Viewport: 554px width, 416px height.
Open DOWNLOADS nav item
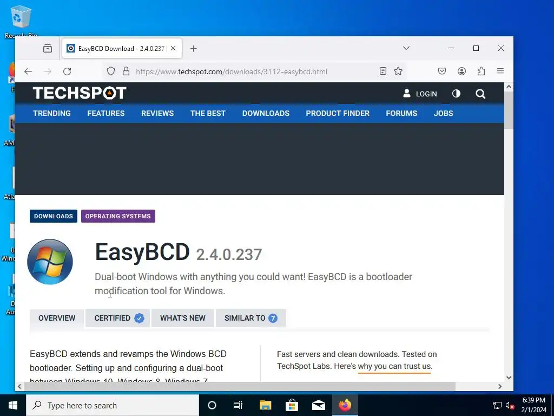tap(266, 113)
